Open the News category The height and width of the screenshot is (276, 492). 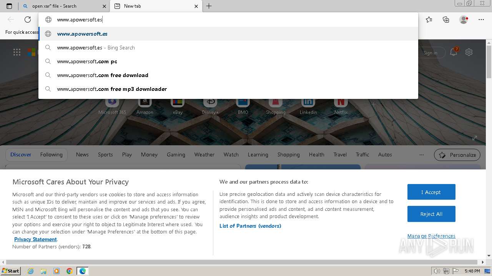[82, 154]
